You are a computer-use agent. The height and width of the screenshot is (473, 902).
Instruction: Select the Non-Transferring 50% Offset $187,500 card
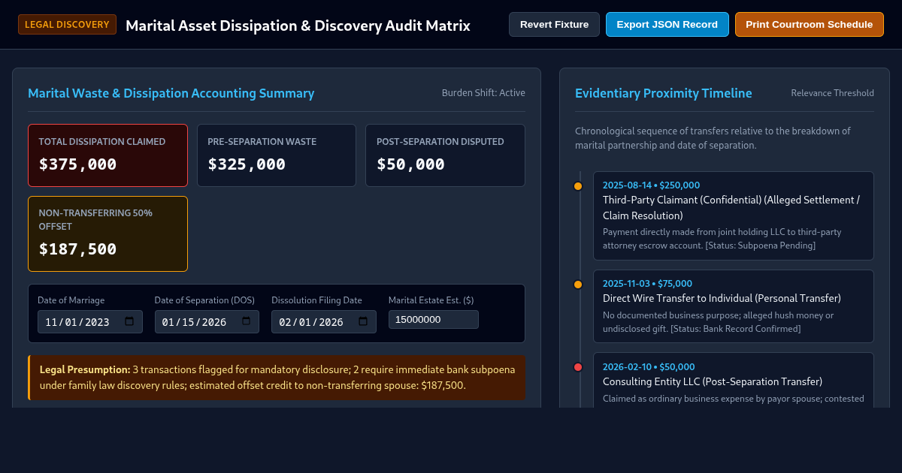(x=107, y=233)
